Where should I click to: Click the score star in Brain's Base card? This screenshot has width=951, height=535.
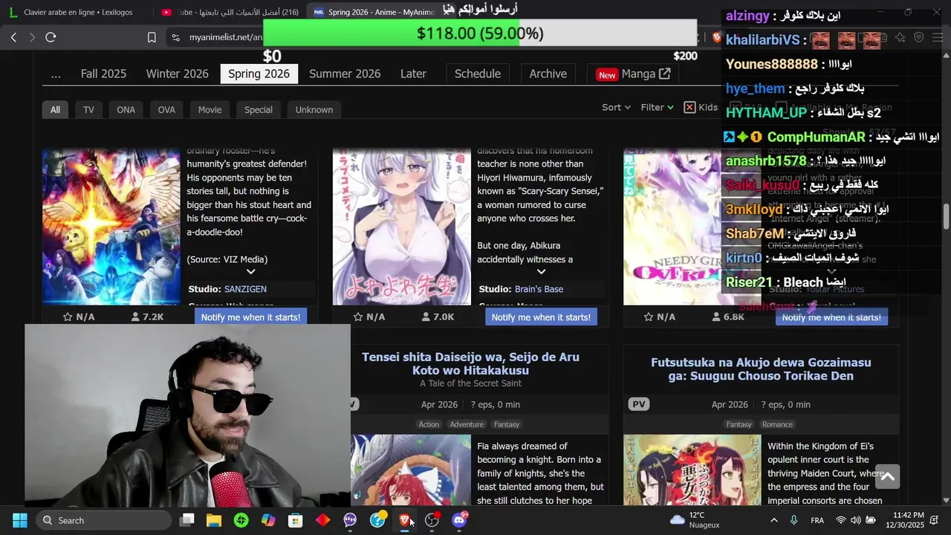point(358,317)
